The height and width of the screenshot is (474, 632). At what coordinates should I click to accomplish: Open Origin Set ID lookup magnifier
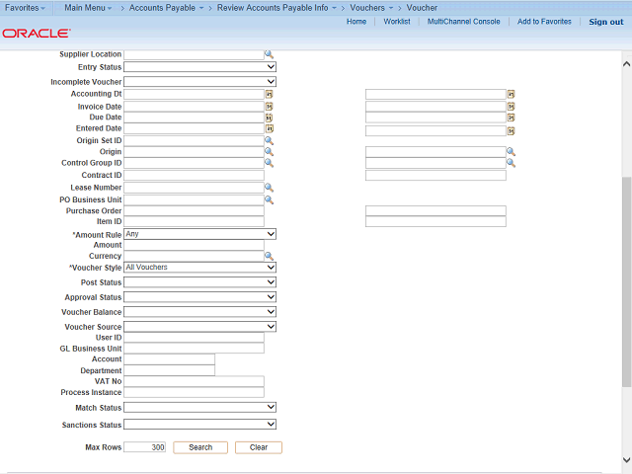(269, 140)
